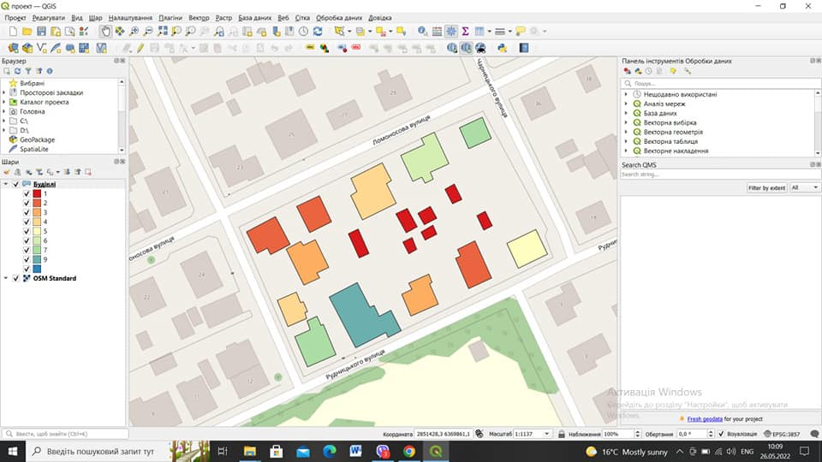Screen dimensions: 822x462
Task: Toggle visibility of the OSM Standard layer
Action: point(15,278)
